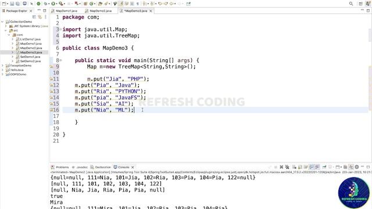Click the Open Type icon in toolbar
The width and height of the screenshot is (372, 209).
(100, 4)
